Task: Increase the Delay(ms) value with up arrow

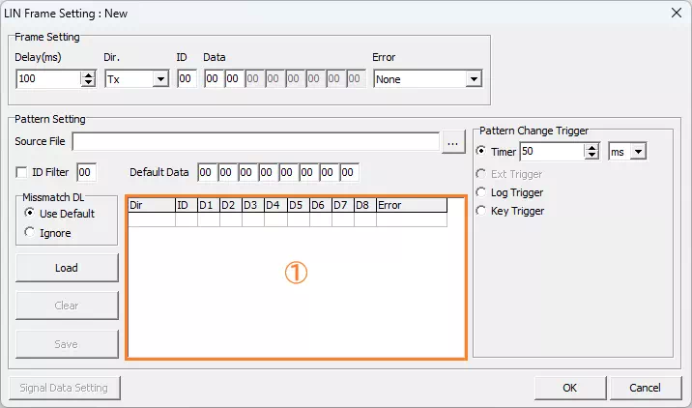Action: pyautogui.click(x=88, y=74)
